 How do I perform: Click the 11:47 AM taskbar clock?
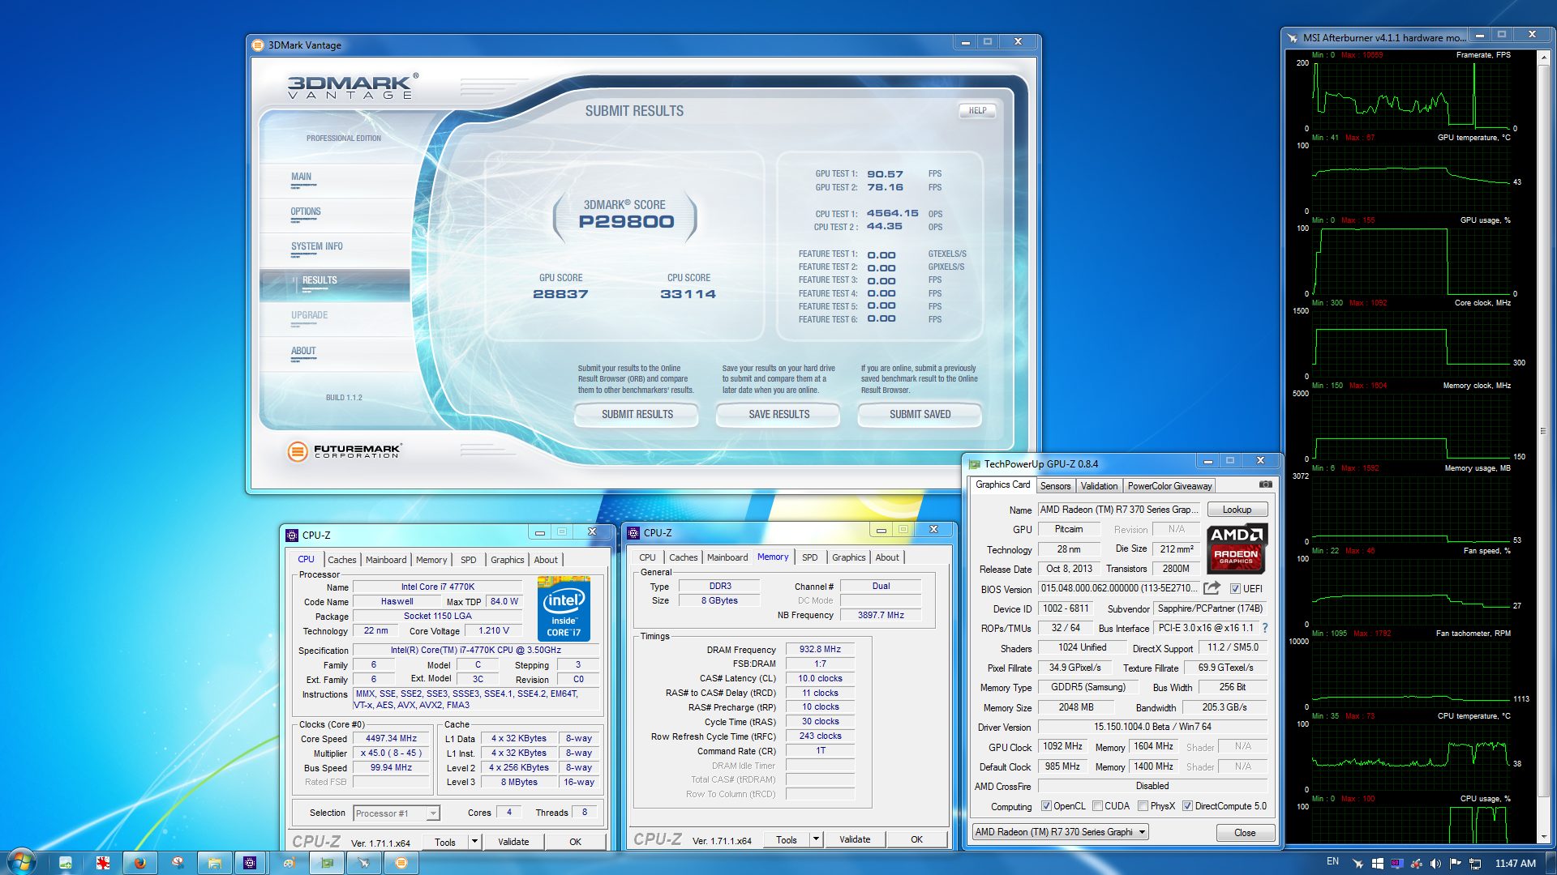click(x=1515, y=864)
